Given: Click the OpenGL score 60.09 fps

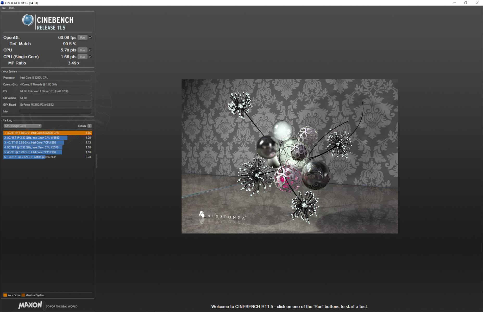Looking at the screenshot, I should point(67,37).
